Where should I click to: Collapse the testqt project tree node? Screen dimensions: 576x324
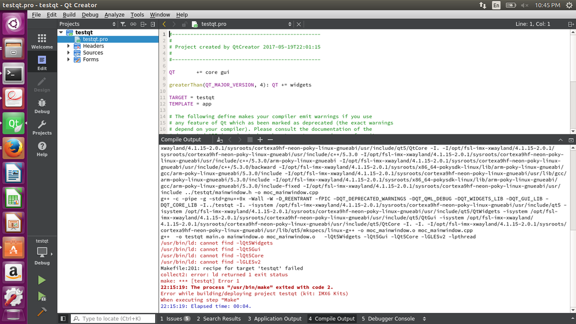point(61,32)
